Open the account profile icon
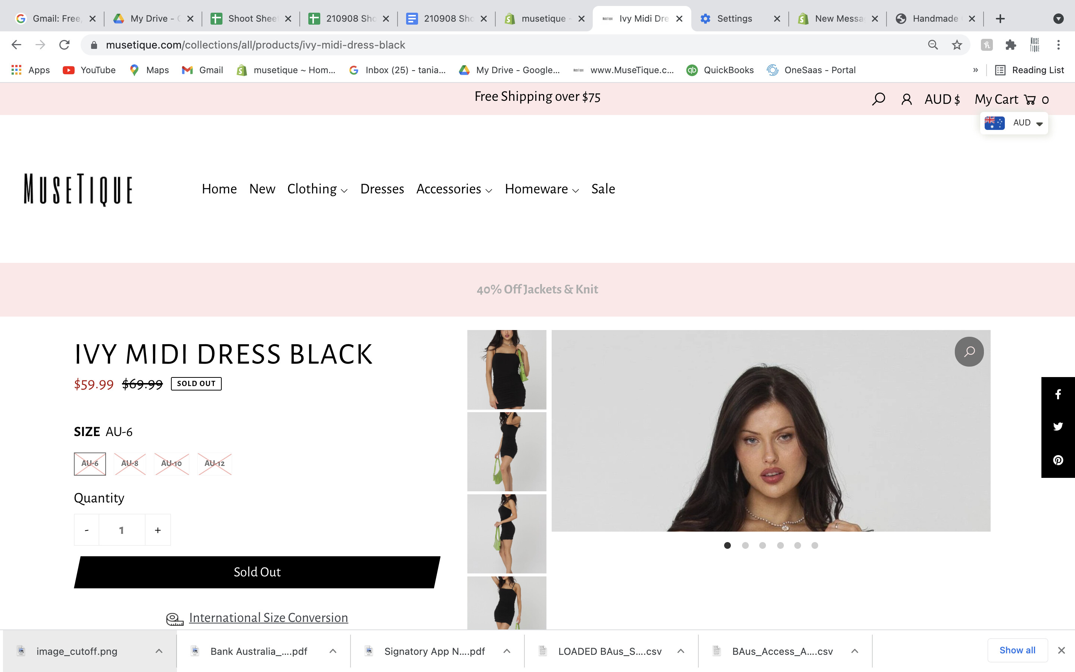The image size is (1075, 672). click(906, 99)
